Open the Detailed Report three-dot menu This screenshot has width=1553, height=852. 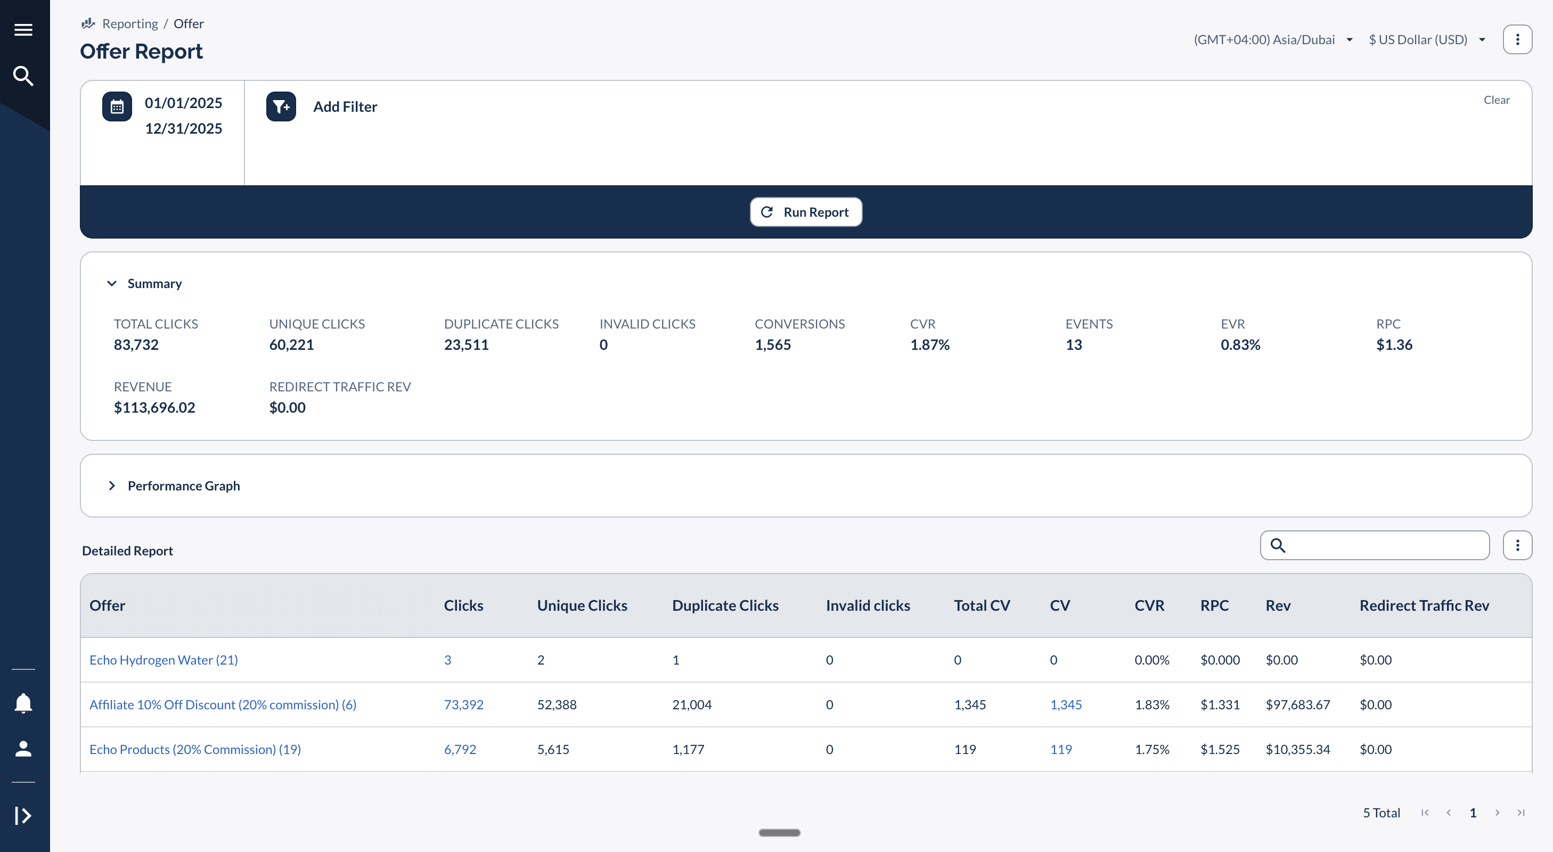point(1518,545)
